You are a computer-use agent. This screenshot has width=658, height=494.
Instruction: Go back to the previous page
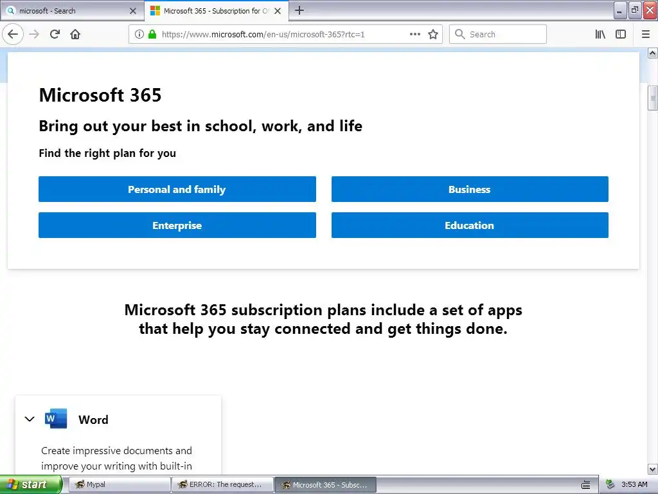coord(13,34)
